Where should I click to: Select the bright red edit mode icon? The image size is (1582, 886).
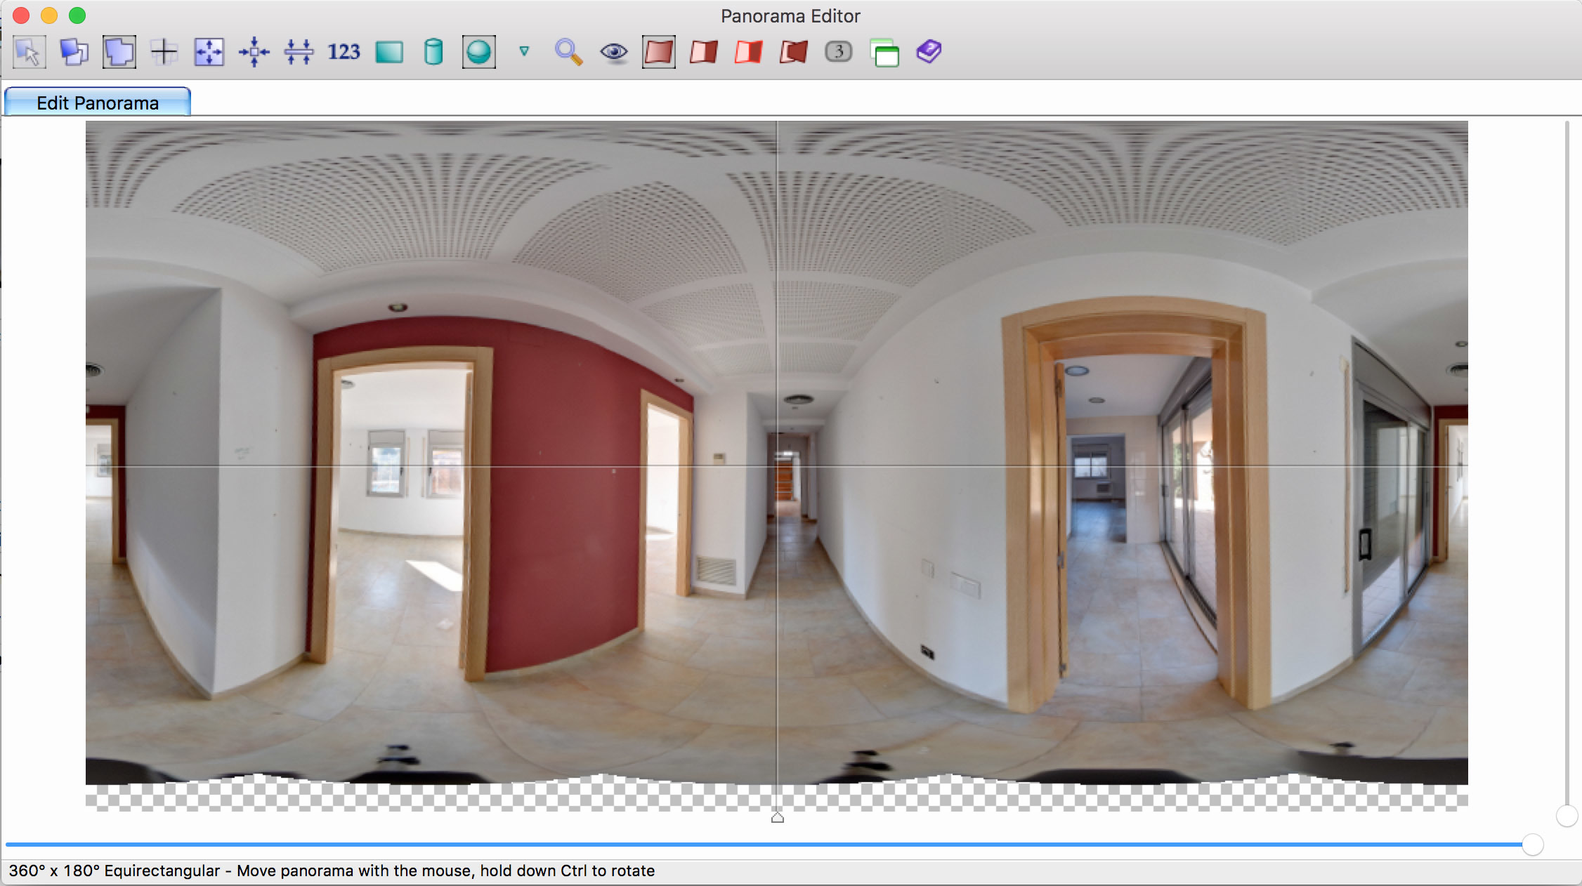748,52
